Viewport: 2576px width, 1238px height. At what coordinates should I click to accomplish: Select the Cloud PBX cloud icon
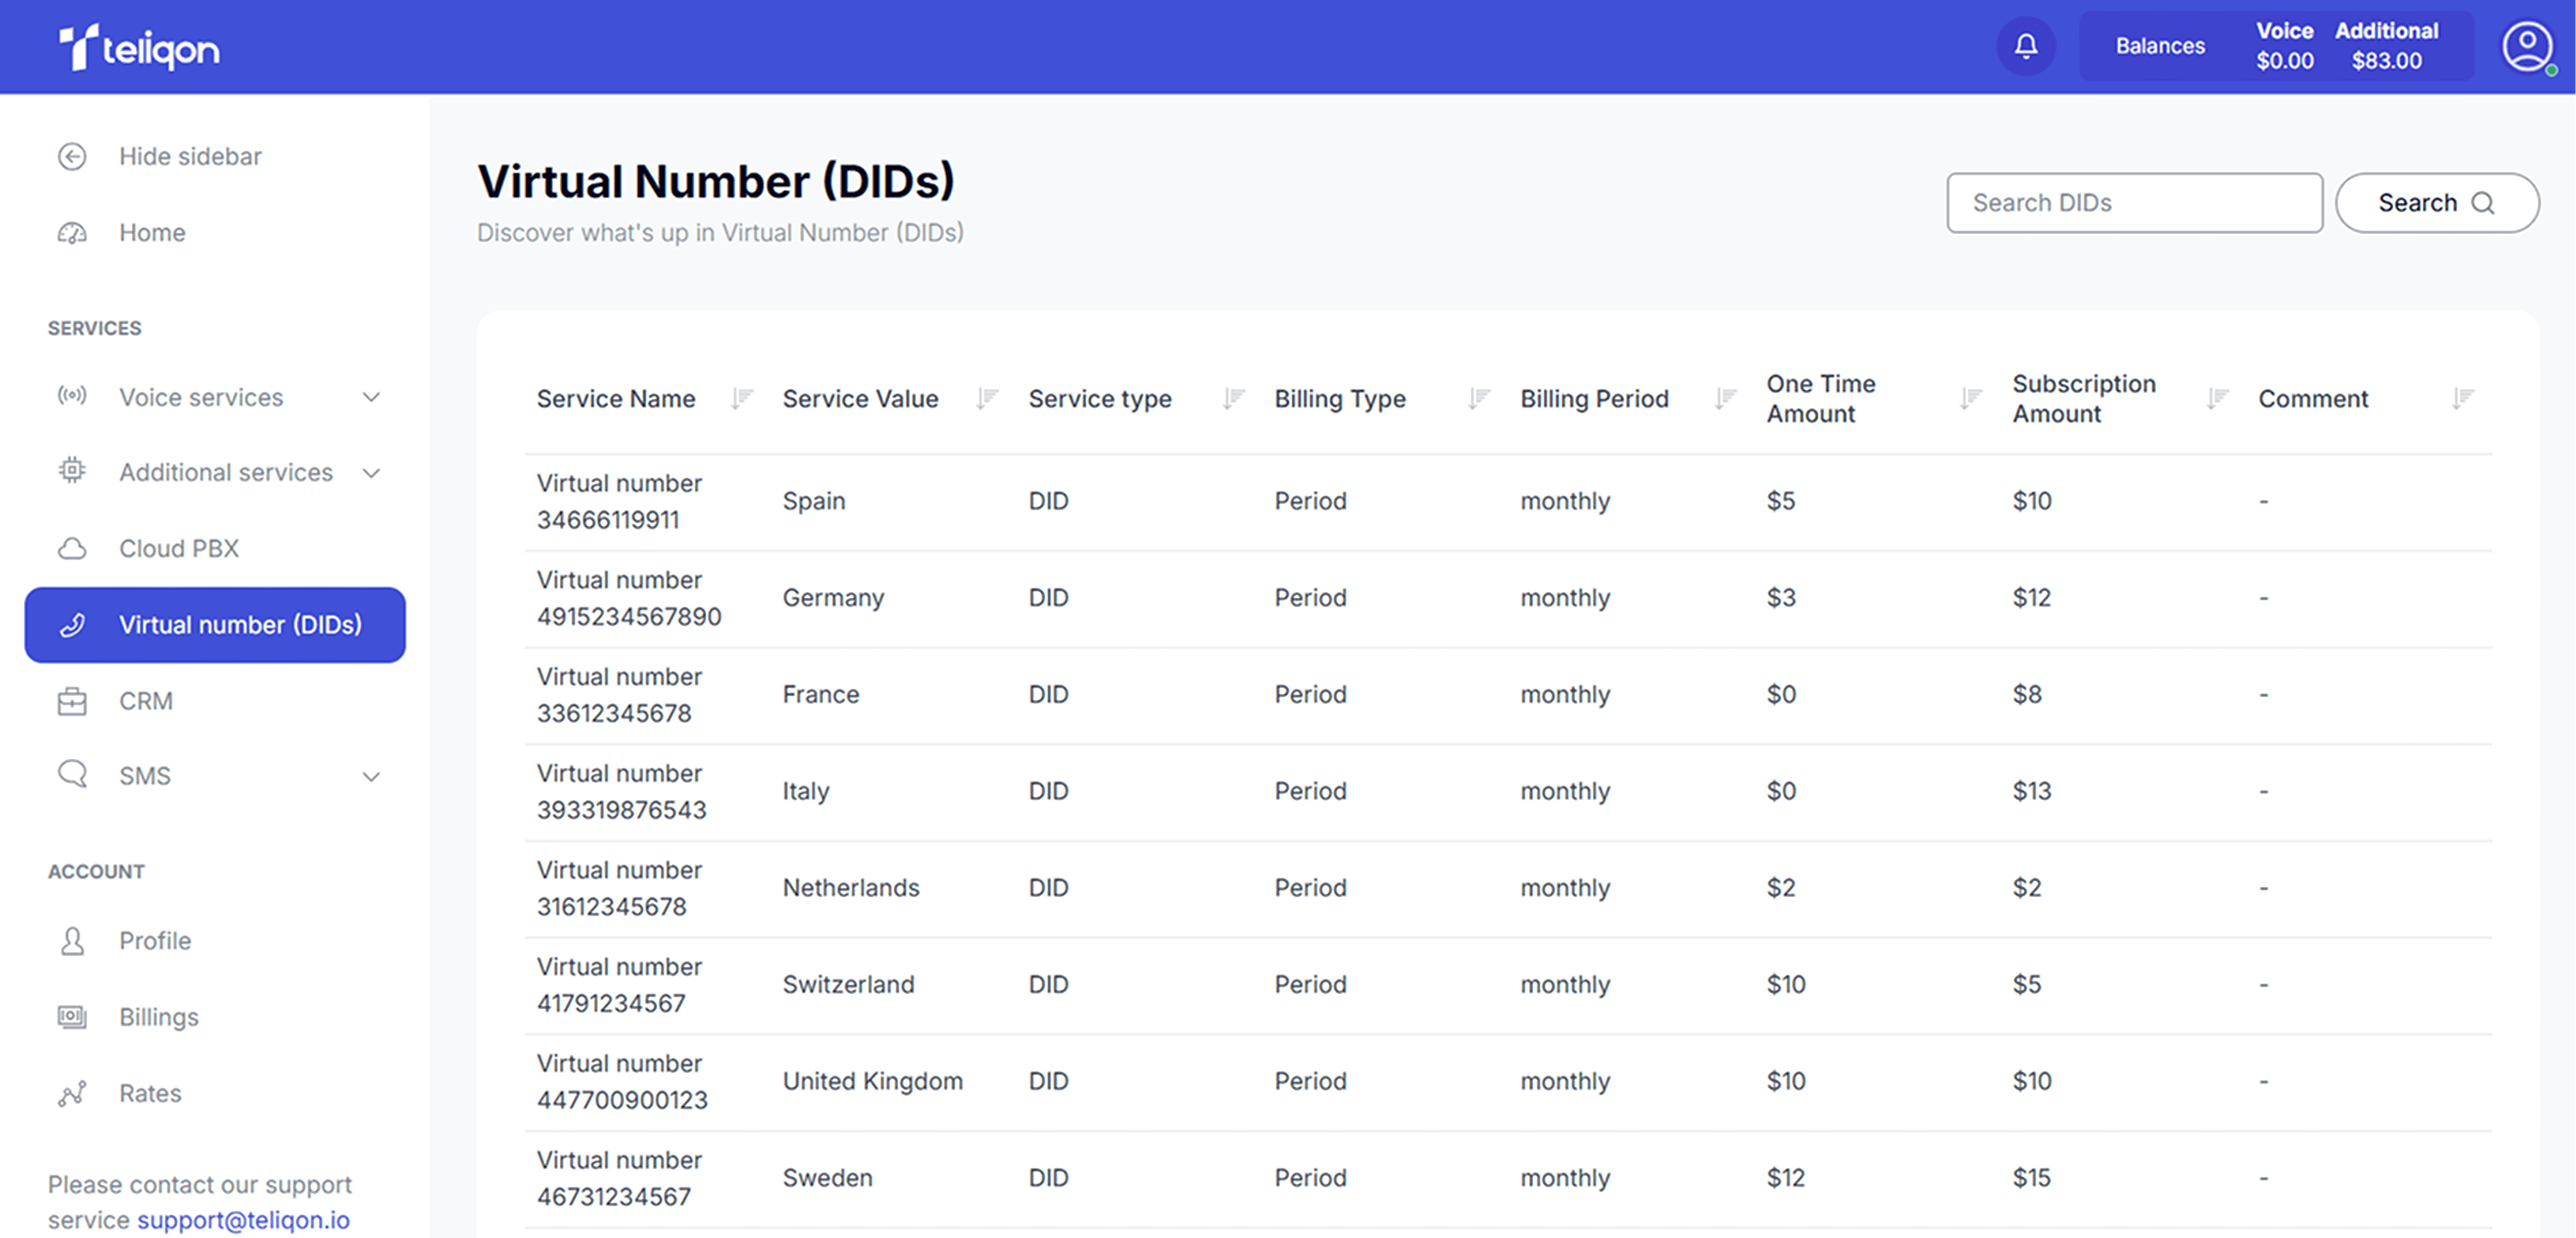[x=72, y=548]
